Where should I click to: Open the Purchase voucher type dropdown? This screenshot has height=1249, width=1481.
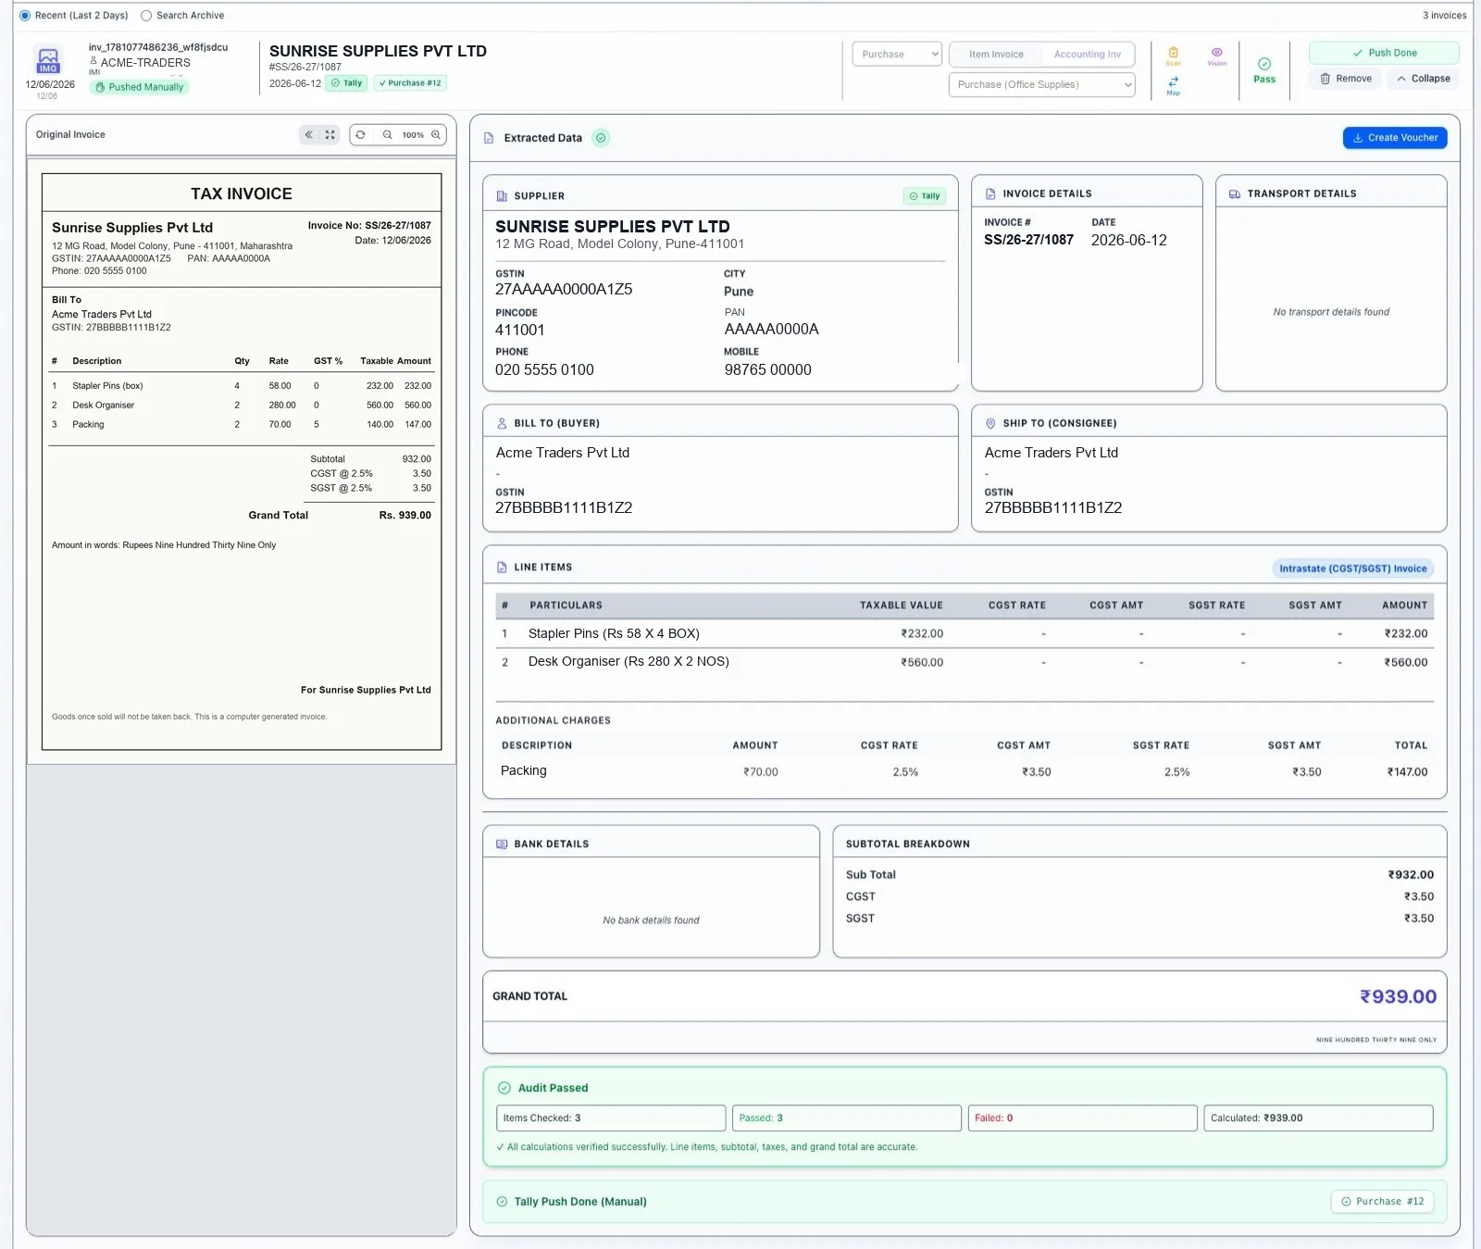coord(897,55)
